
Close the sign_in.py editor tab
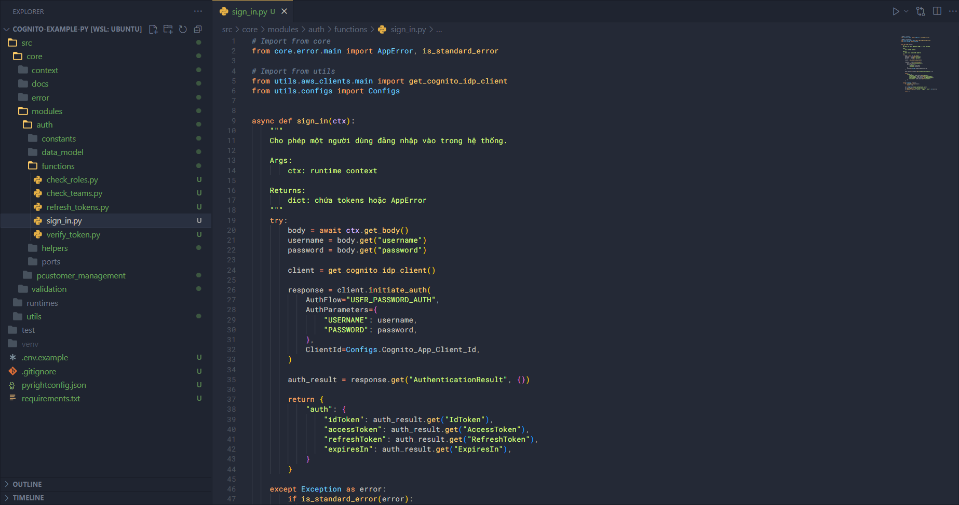coord(284,11)
